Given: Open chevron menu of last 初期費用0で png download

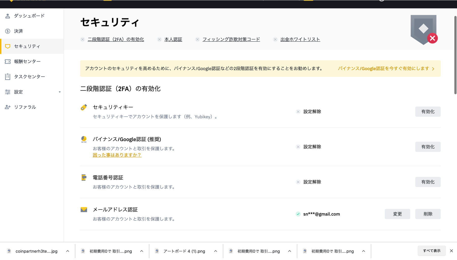Looking at the screenshot, I should (364, 251).
